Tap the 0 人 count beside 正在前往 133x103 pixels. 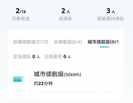click(67, 57)
